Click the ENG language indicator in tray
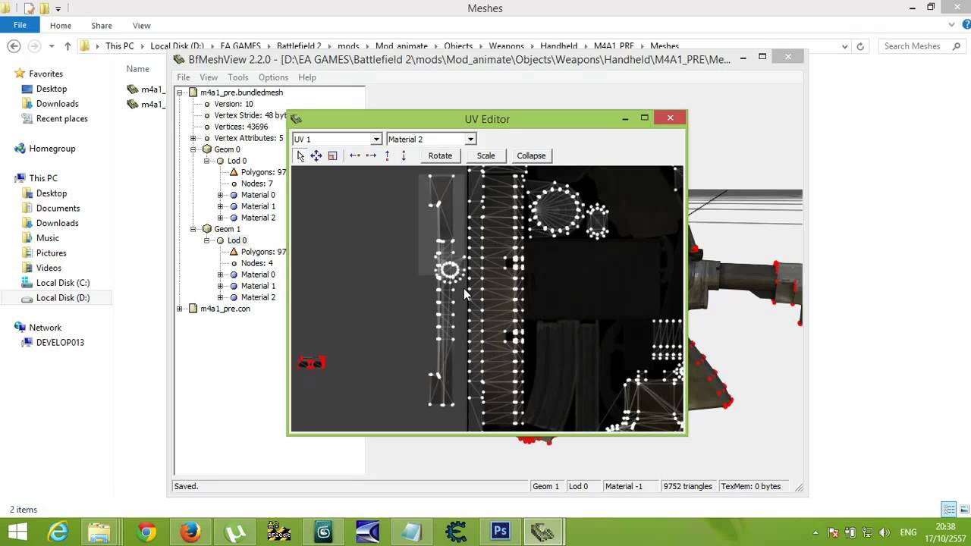The height and width of the screenshot is (546, 971). 907,532
